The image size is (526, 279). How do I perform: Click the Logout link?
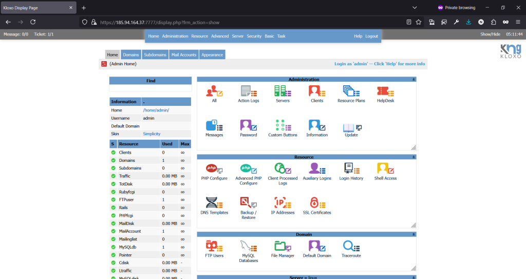click(371, 36)
